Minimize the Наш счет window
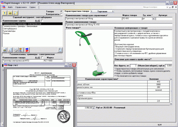 coord(66,65)
